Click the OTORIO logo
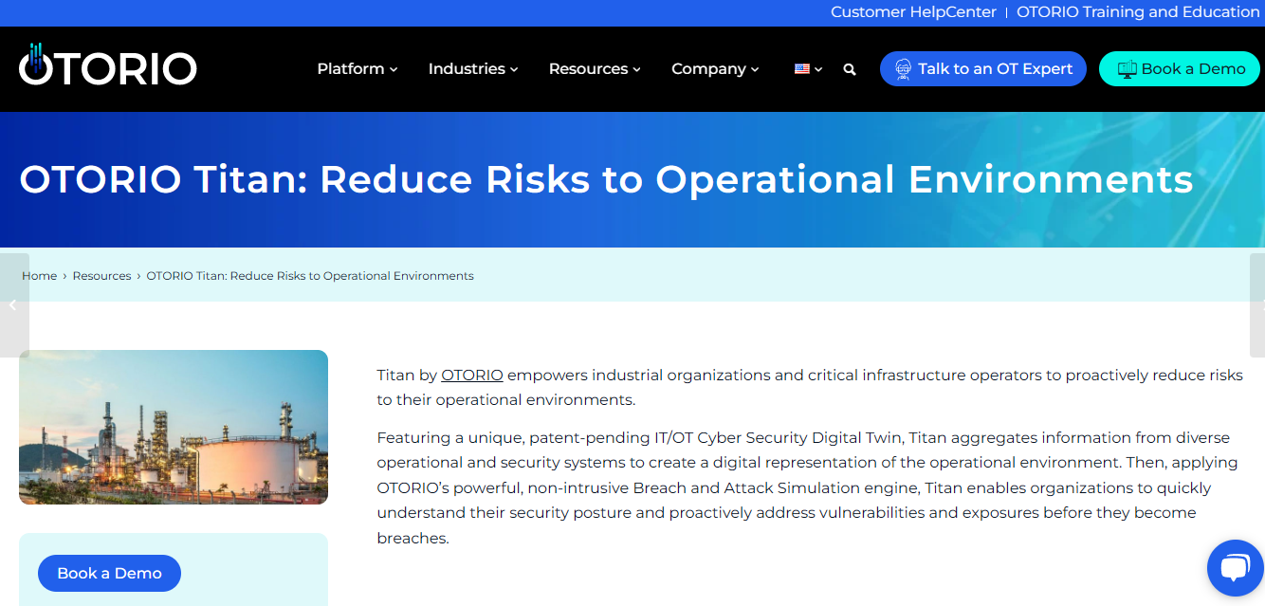Image resolution: width=1265 pixels, height=606 pixels. (x=107, y=64)
